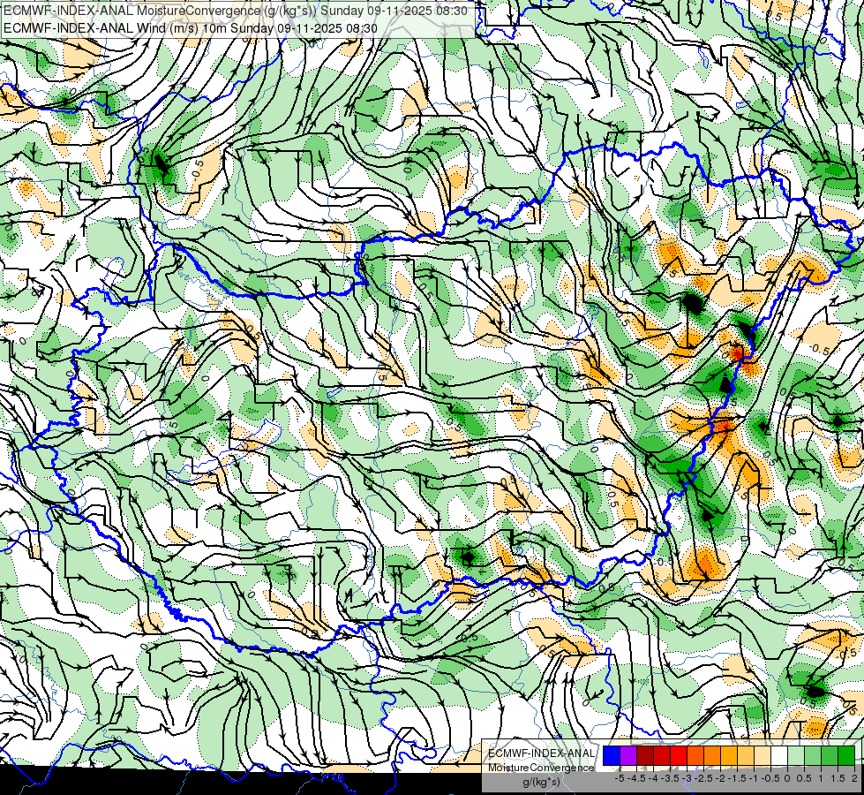Click the legend label ECMWF-INDEX-ANAL
This screenshot has width=864, height=795.
(541, 753)
